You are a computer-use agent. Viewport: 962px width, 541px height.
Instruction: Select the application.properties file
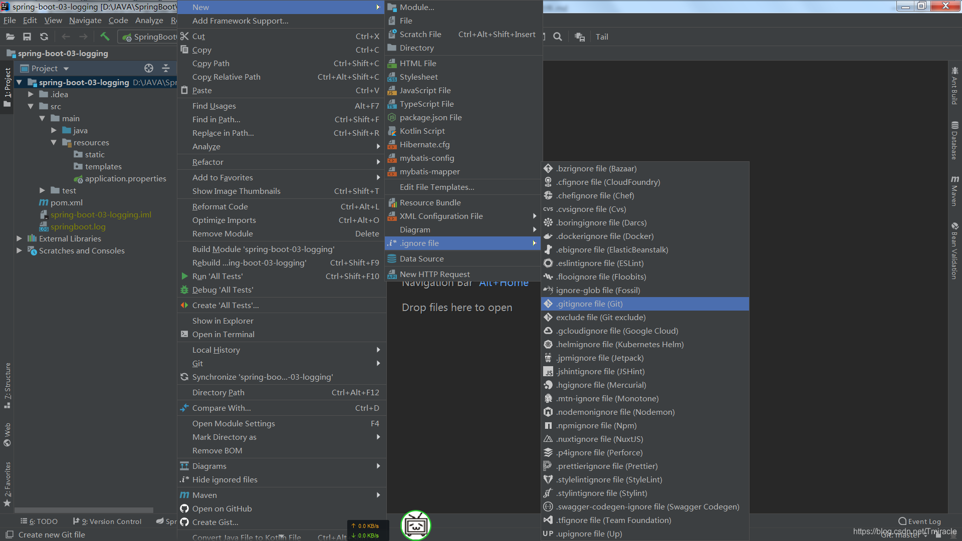[125, 178]
